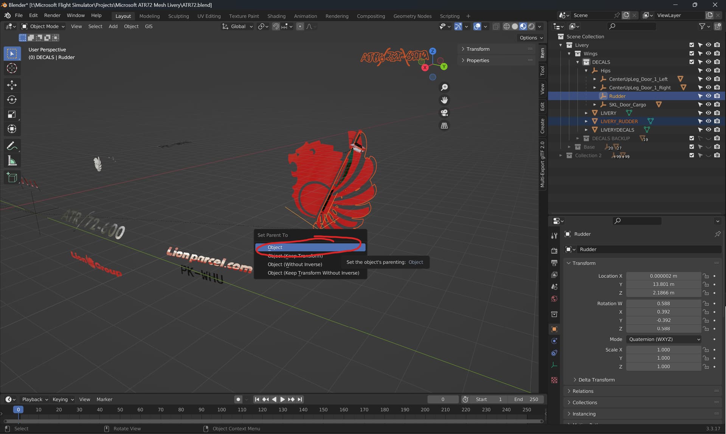Unlock the Location X lock icon
This screenshot has width=726, height=434.
tap(706, 276)
